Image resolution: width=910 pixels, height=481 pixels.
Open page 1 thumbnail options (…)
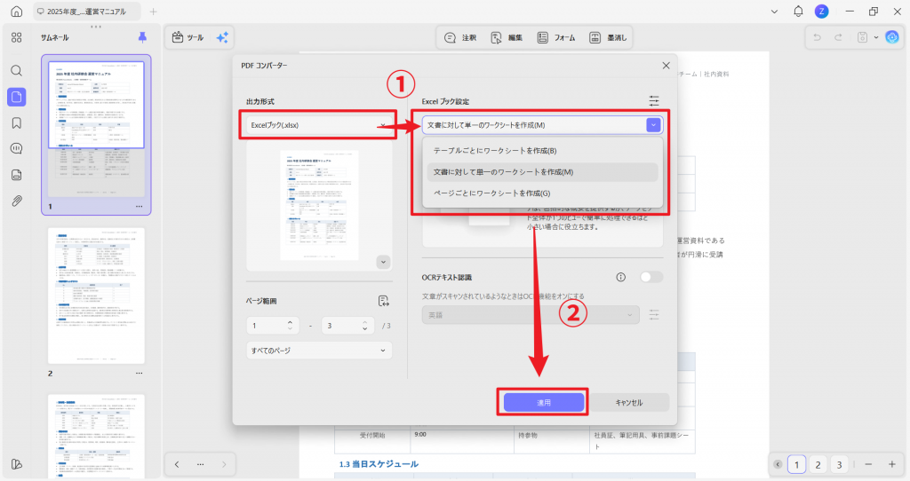tap(140, 206)
